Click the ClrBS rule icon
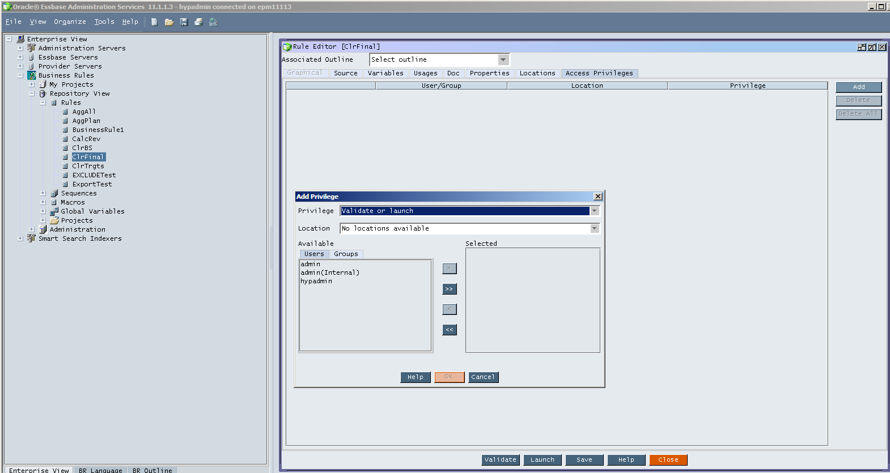 coord(65,148)
